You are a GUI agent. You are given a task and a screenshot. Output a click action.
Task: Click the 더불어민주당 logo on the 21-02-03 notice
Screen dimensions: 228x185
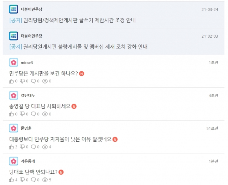click(14, 36)
